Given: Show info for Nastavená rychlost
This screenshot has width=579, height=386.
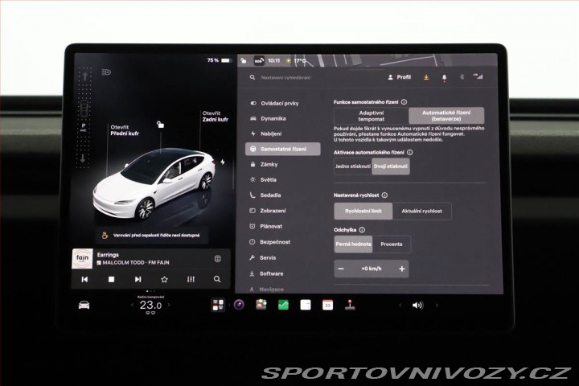Looking at the screenshot, I should (x=384, y=195).
